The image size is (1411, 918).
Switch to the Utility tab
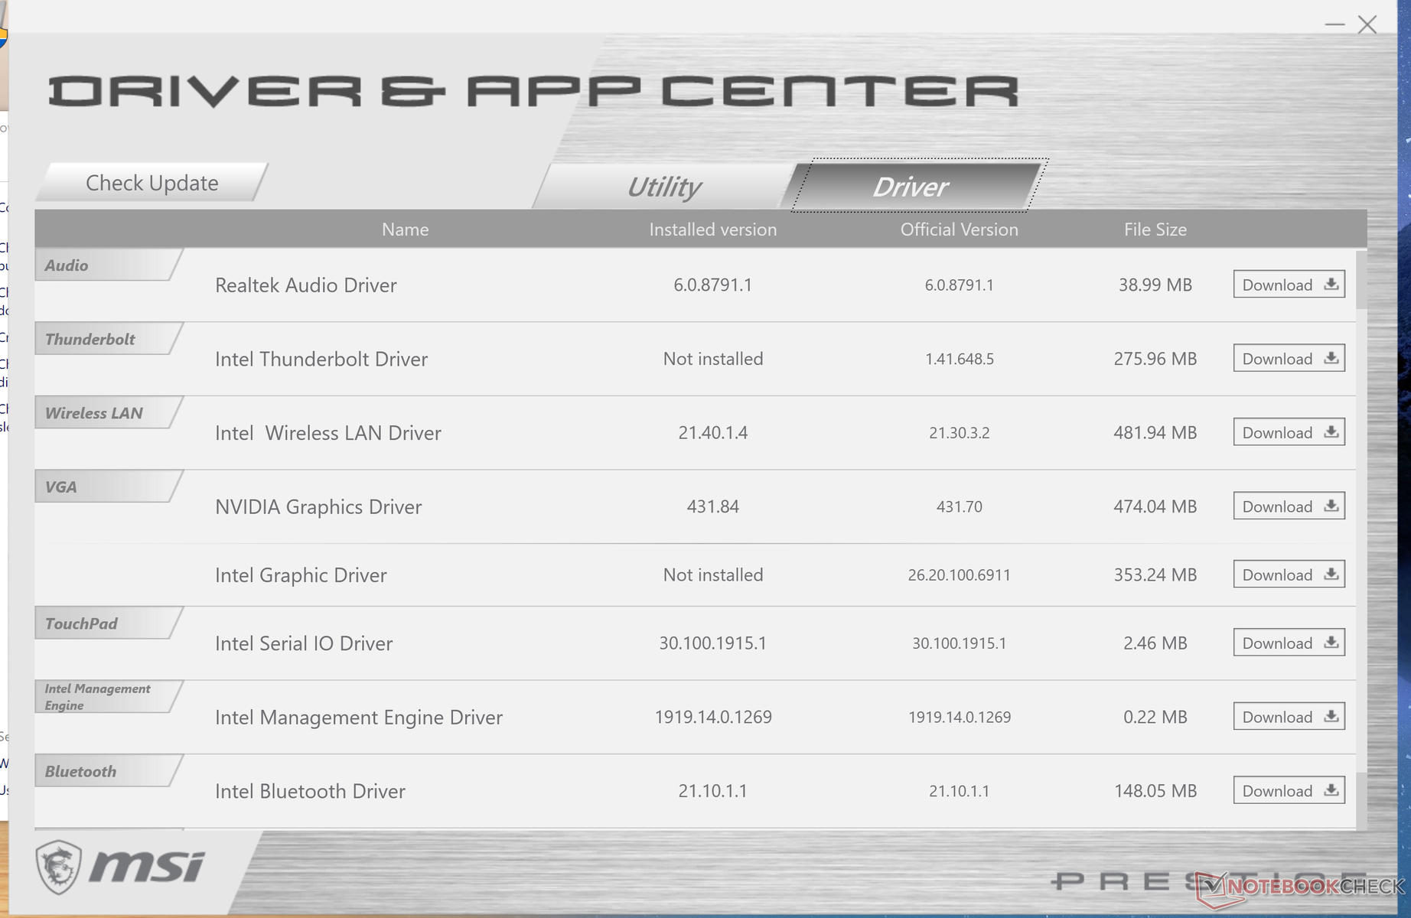[x=664, y=186]
